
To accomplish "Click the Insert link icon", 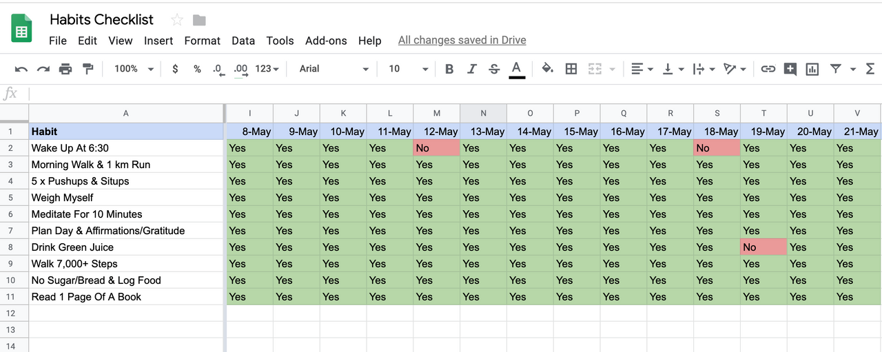I will point(768,69).
